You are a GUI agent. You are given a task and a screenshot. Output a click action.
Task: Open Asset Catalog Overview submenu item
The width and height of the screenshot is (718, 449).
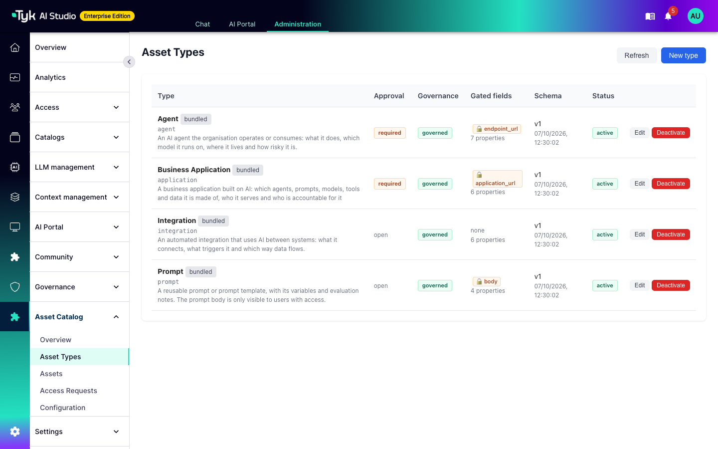80,340
